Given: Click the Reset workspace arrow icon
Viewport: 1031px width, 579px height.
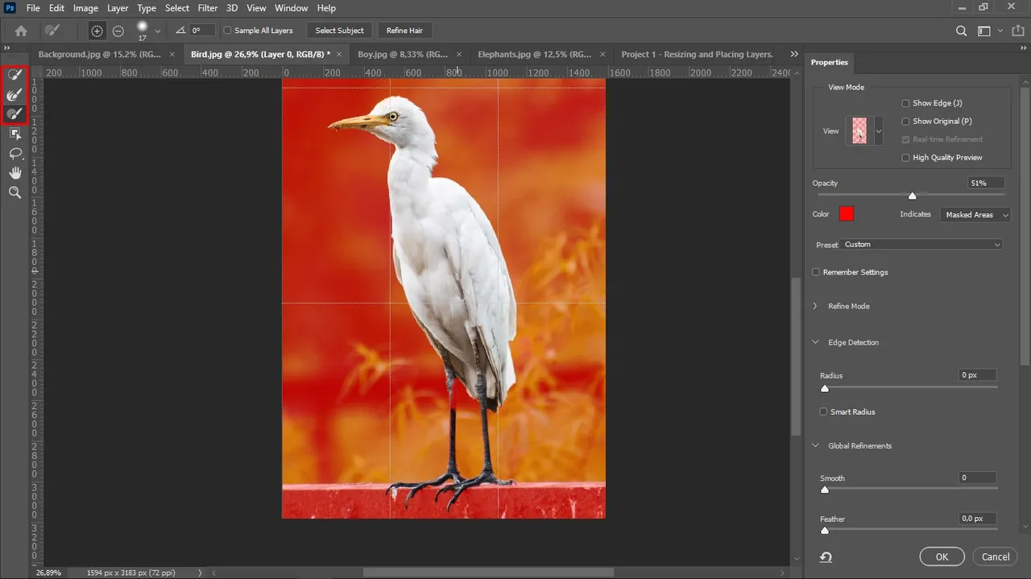Looking at the screenshot, I should click(826, 556).
